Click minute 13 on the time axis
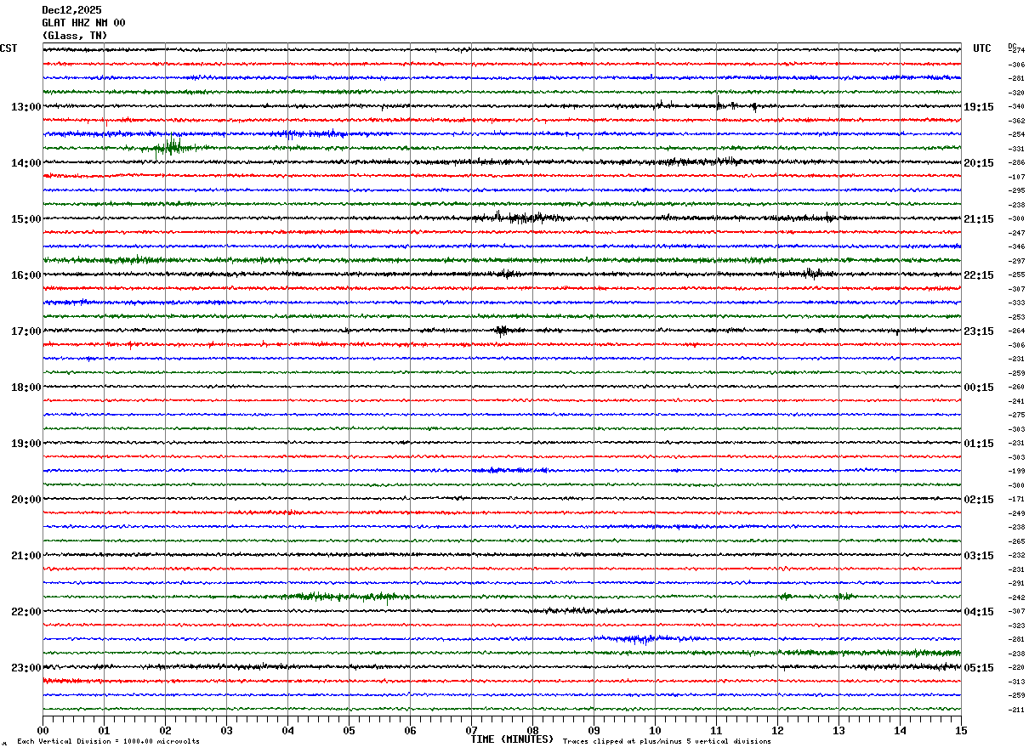This screenshot has height=753, width=1029. pyautogui.click(x=839, y=730)
